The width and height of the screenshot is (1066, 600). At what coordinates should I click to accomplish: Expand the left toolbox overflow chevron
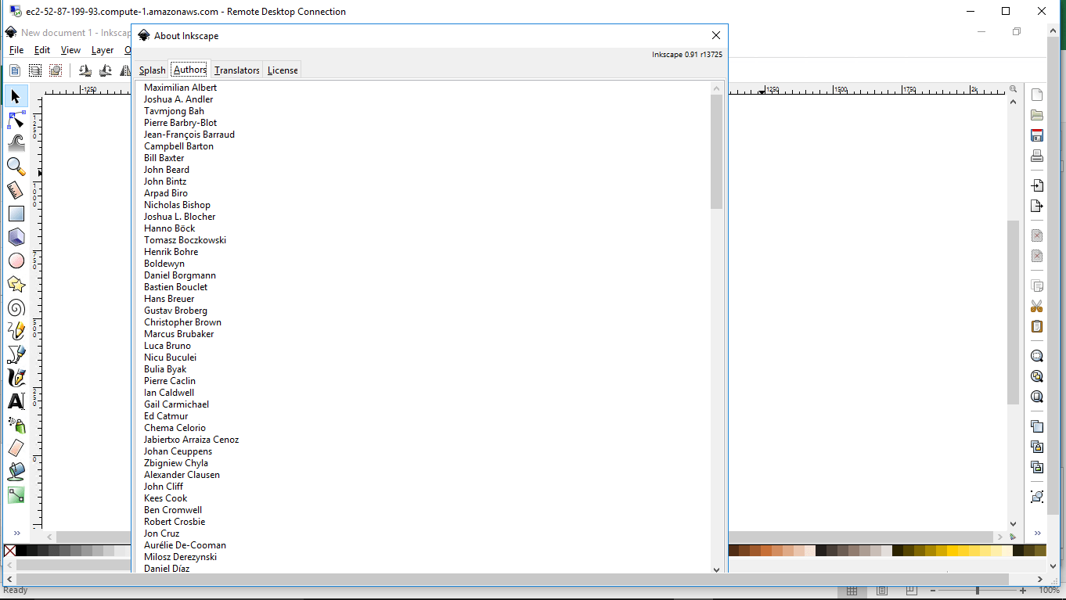coord(16,534)
